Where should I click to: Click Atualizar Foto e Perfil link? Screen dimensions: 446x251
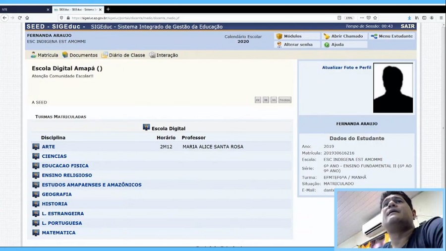click(346, 67)
